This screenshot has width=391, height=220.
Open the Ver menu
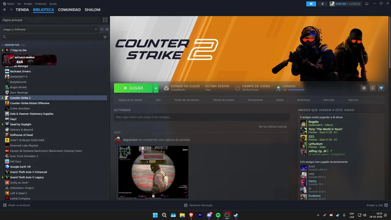point(19,4)
